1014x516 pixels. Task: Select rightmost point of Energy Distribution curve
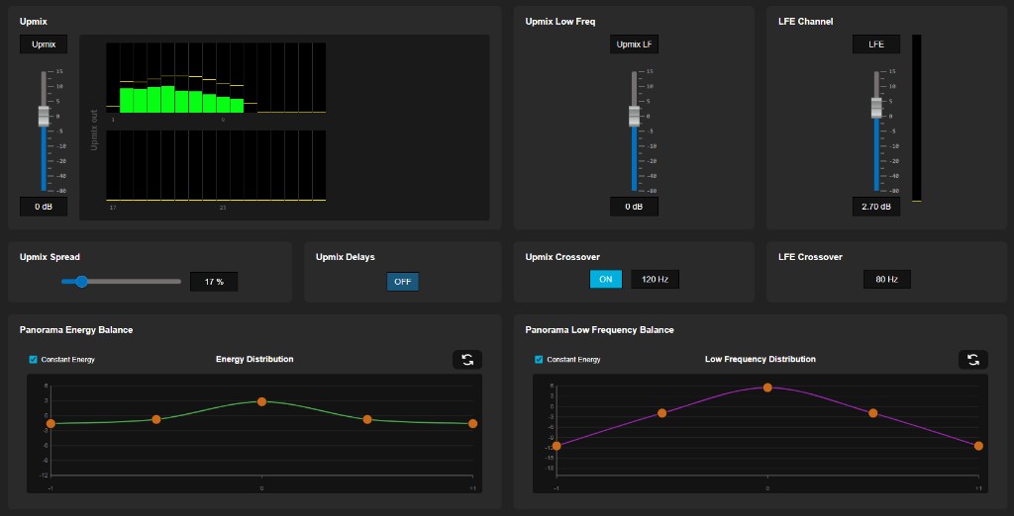click(472, 424)
